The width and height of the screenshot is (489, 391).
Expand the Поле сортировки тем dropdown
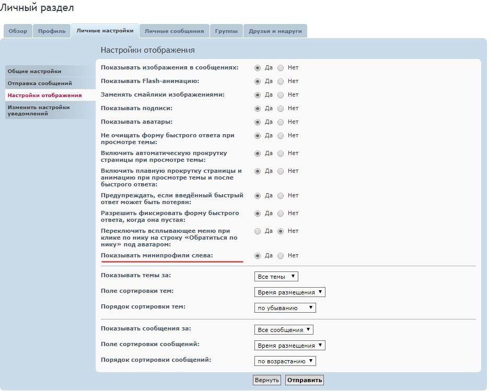pyautogui.click(x=289, y=292)
